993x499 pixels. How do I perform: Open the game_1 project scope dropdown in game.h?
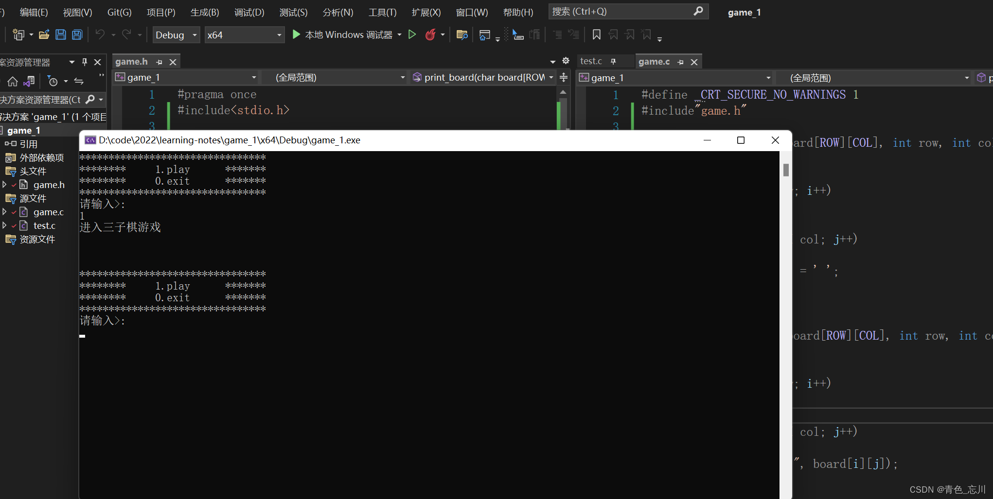[186, 77]
